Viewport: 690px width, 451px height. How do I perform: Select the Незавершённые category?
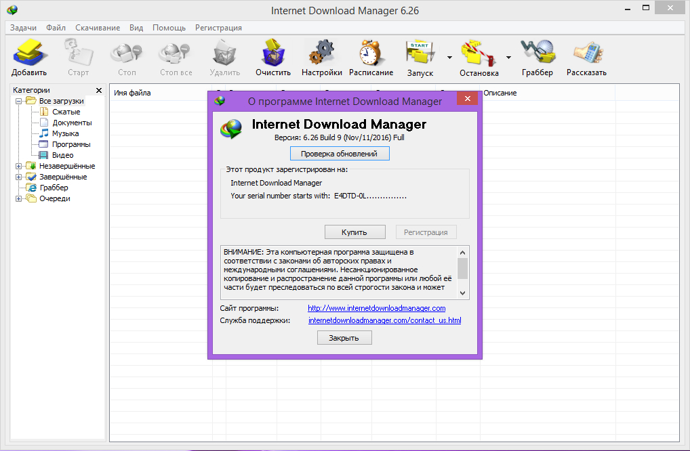coord(67,166)
